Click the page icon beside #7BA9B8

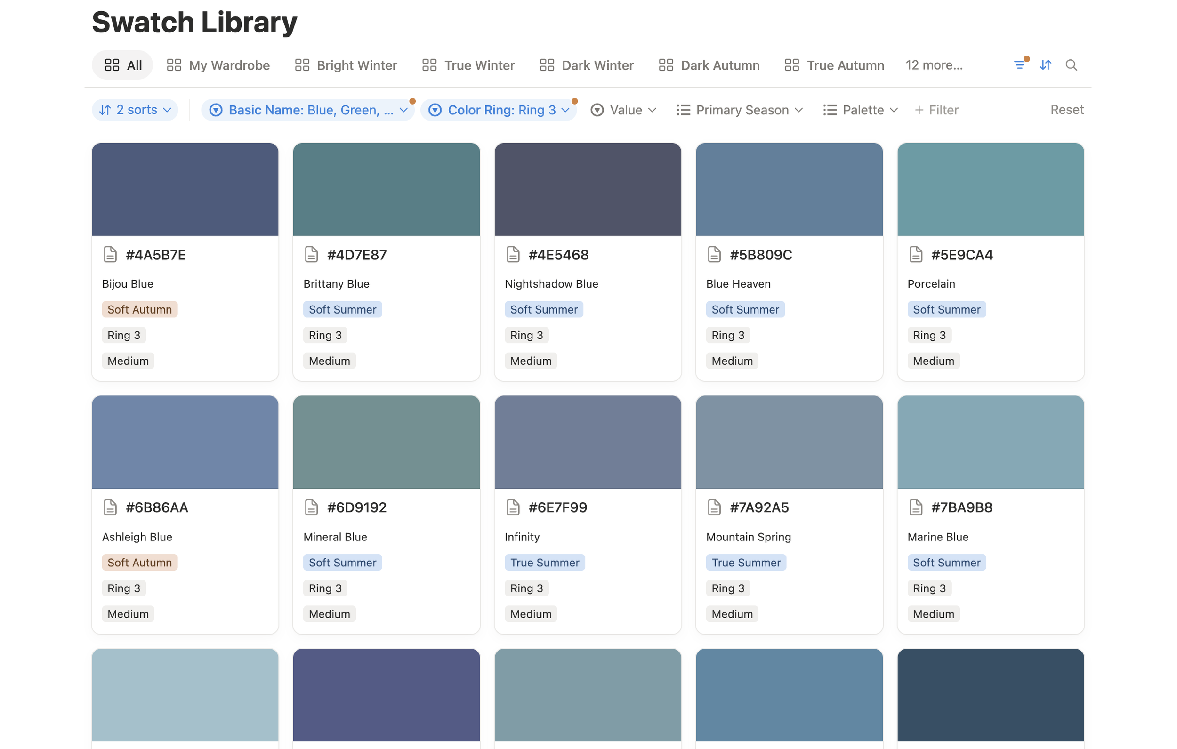click(x=916, y=507)
